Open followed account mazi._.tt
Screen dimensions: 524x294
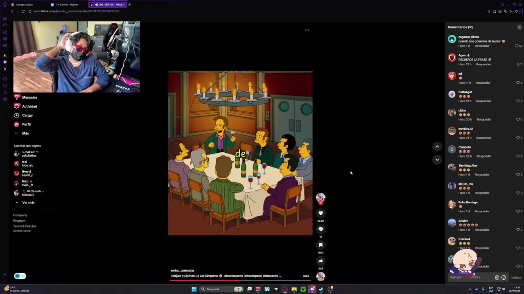click(24, 183)
